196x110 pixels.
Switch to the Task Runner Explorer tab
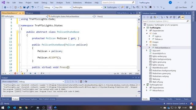[28, 99]
